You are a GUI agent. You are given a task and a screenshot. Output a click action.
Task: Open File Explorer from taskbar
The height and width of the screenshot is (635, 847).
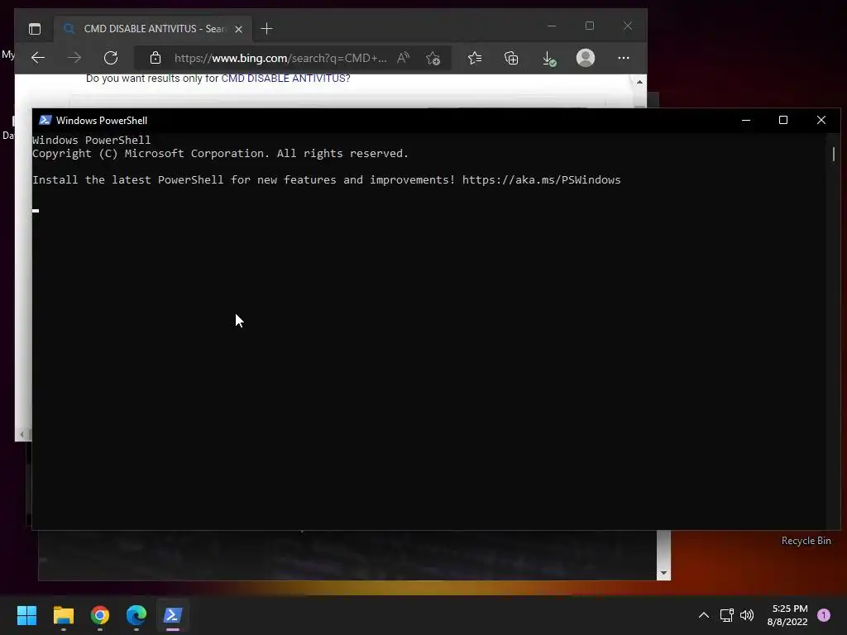point(63,615)
